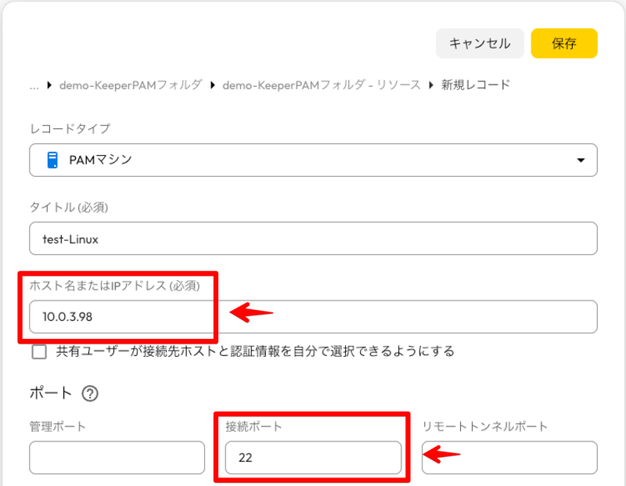Click the host IP address field 10.0.3.98

click(313, 317)
